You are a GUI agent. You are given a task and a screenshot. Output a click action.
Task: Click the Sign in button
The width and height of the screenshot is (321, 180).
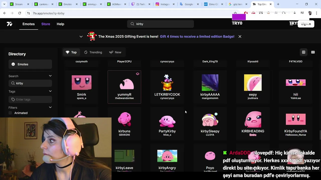pyautogui.click(x=306, y=24)
